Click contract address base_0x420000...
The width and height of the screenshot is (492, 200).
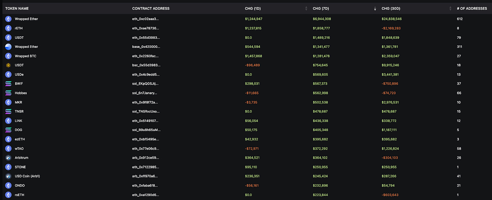point(146,47)
